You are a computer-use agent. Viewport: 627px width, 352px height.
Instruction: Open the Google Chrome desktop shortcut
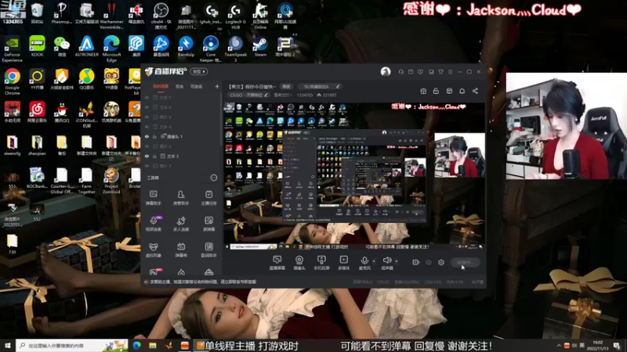[x=12, y=81]
